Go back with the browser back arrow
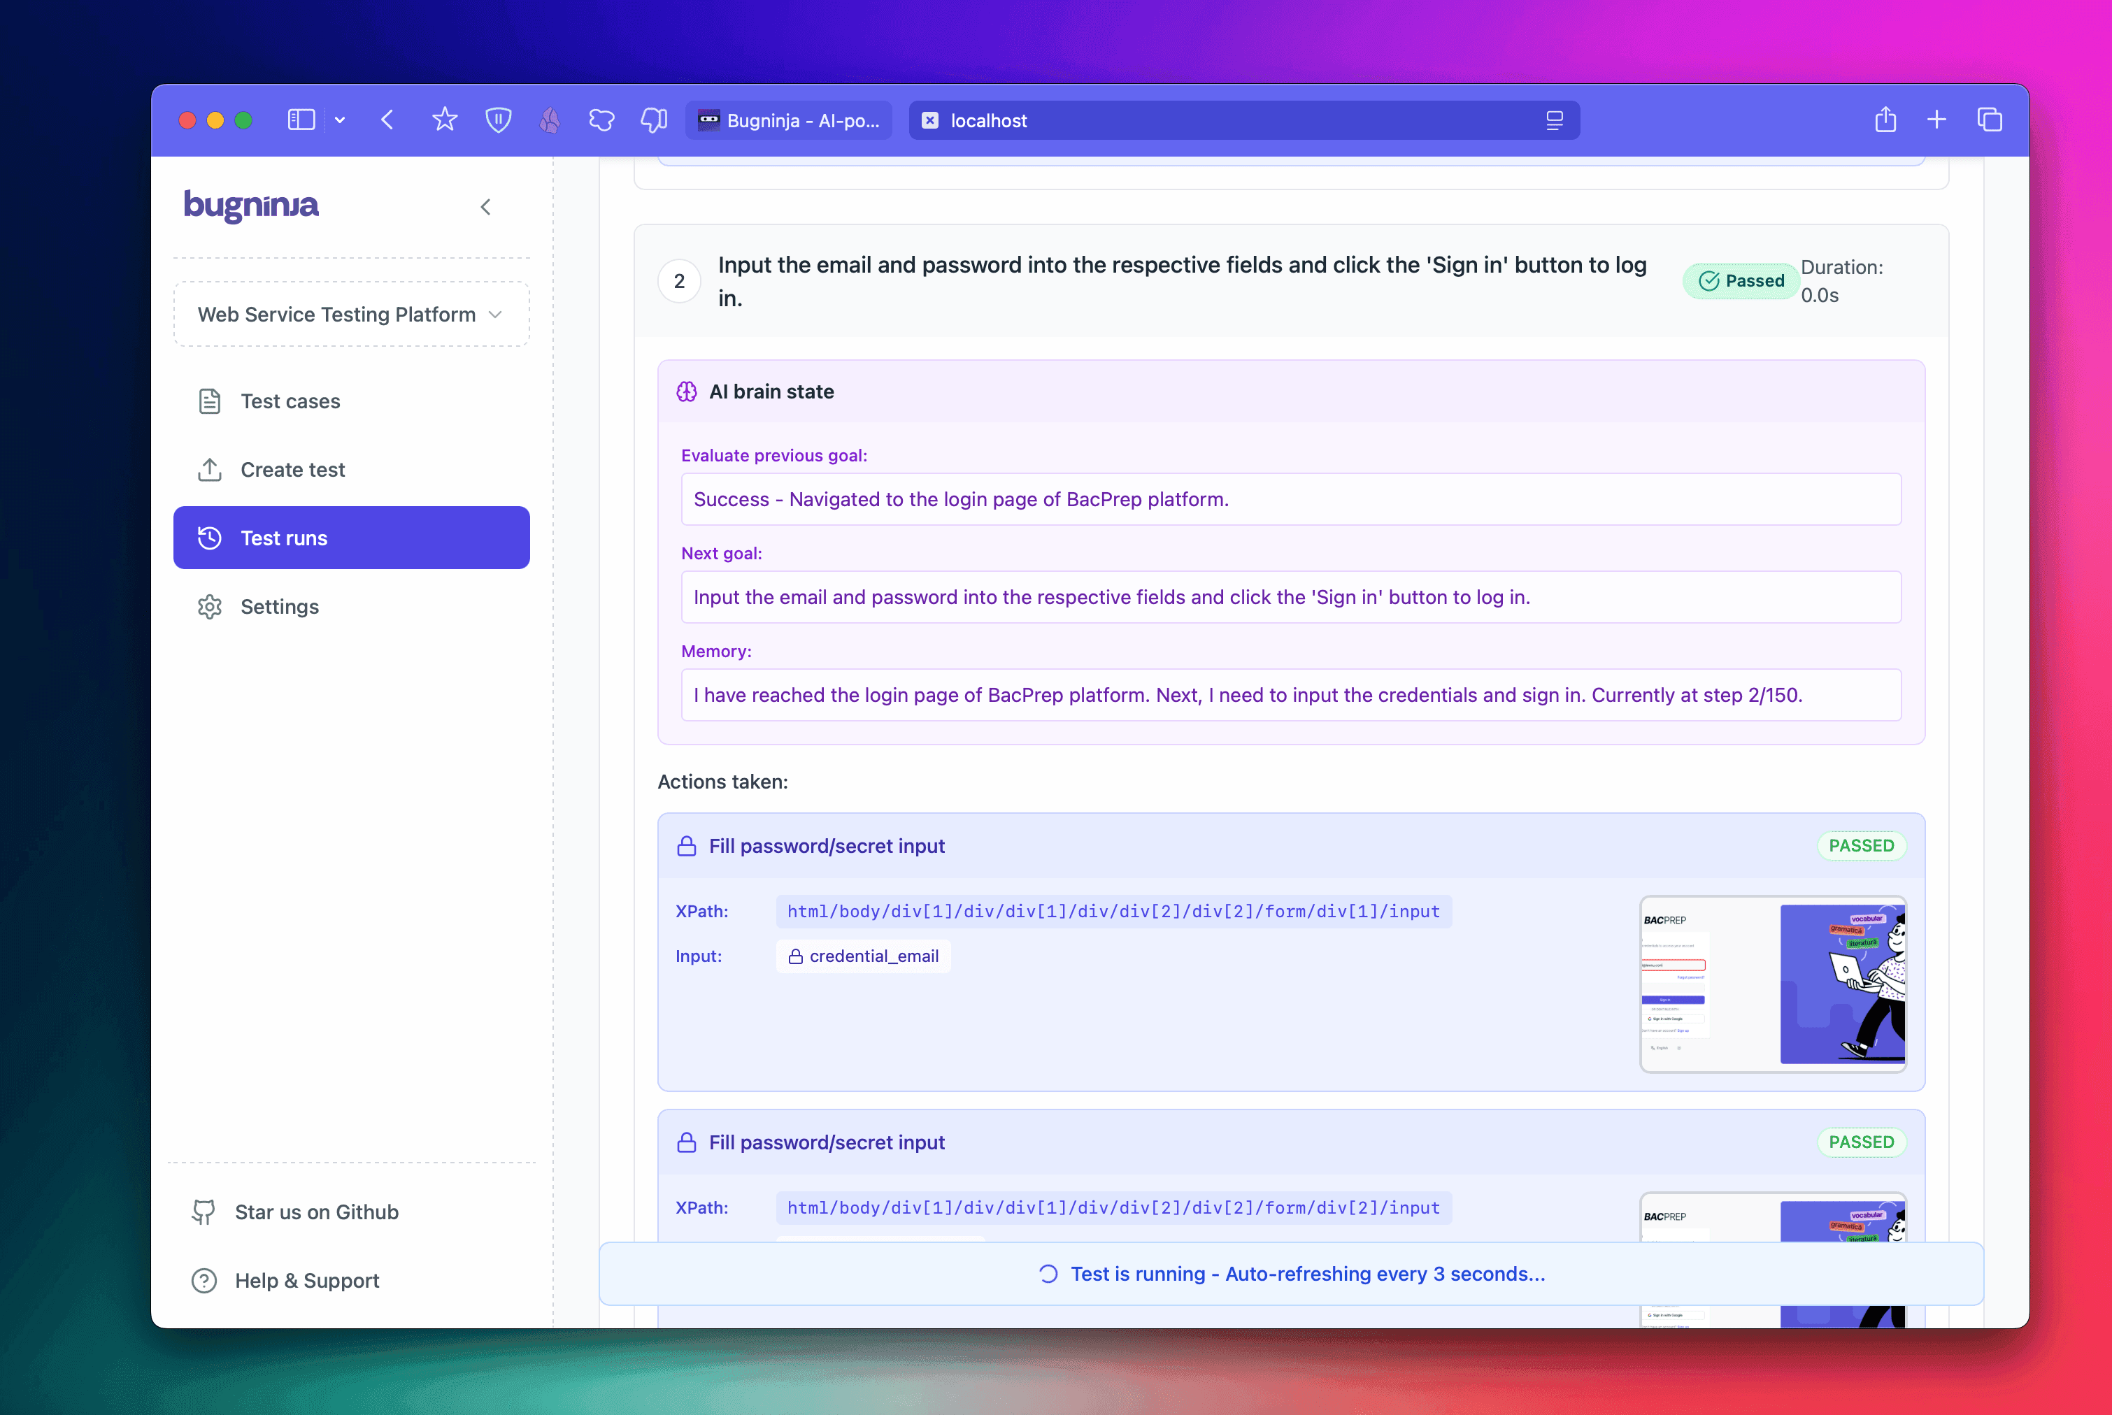 387,120
